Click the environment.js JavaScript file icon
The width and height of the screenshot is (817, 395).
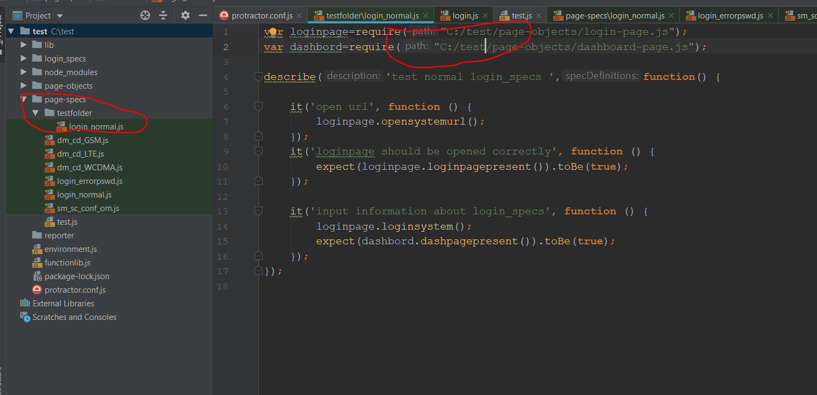point(38,249)
